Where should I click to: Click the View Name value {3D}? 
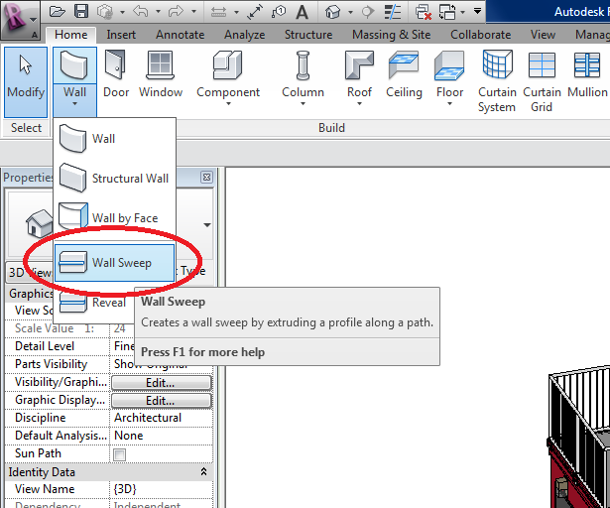(x=162, y=489)
